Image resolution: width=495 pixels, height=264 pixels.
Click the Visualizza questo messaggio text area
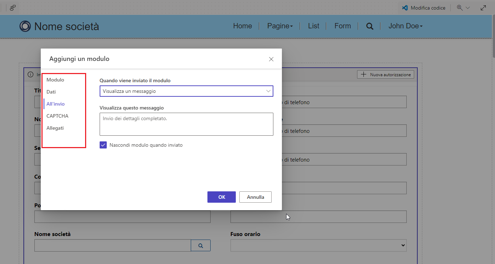(187, 124)
